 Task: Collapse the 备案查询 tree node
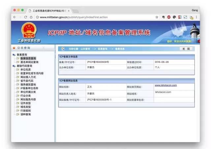coord(14,55)
